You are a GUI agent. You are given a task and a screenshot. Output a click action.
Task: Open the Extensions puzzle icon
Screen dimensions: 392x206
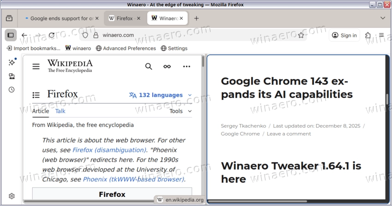(x=368, y=35)
